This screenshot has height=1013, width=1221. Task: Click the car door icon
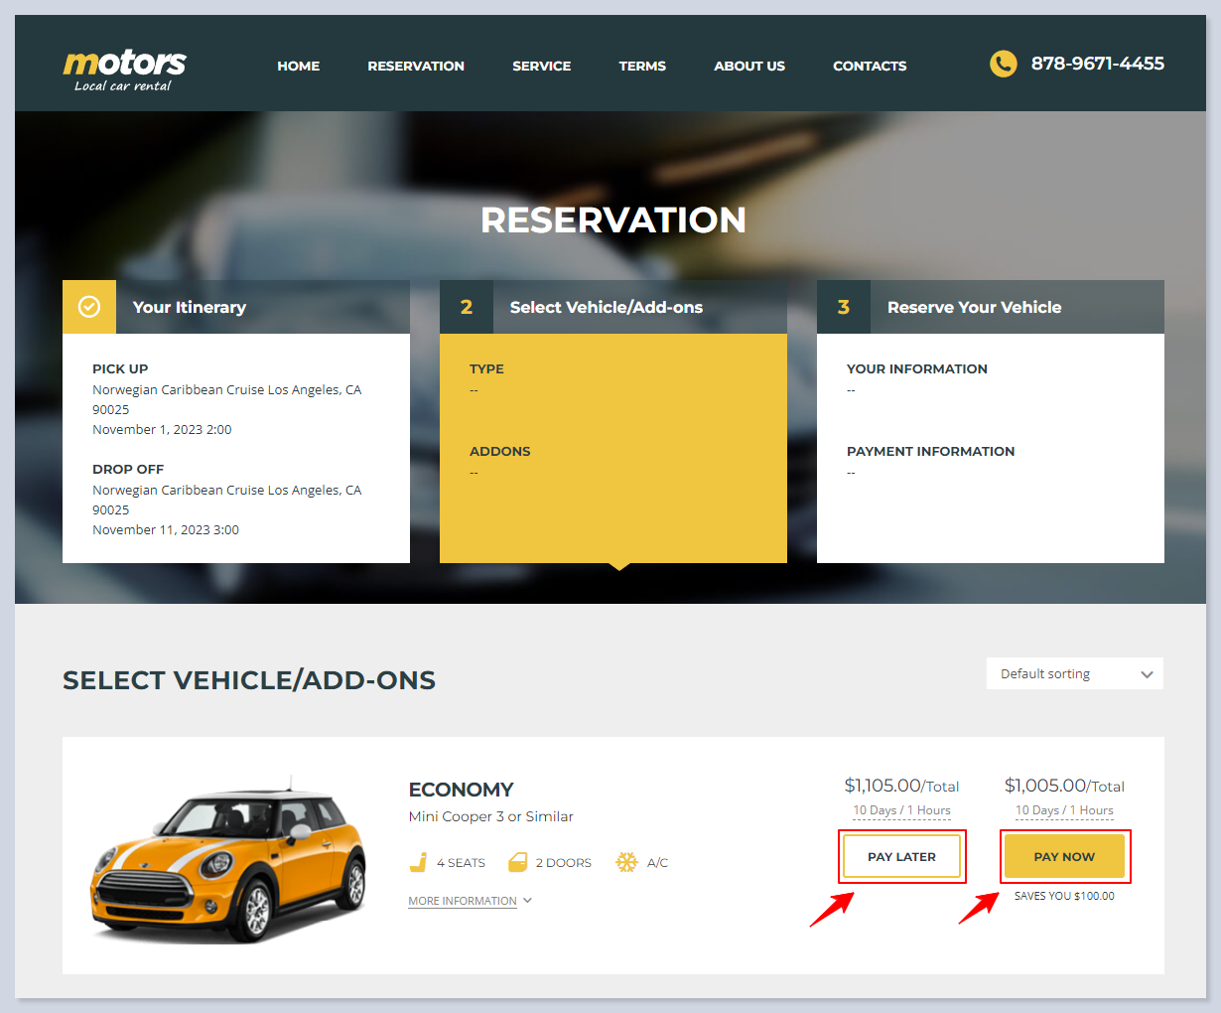pos(517,862)
